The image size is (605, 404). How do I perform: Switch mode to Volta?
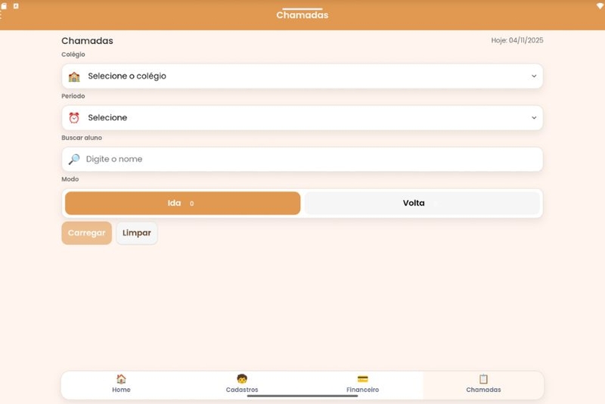pos(422,203)
